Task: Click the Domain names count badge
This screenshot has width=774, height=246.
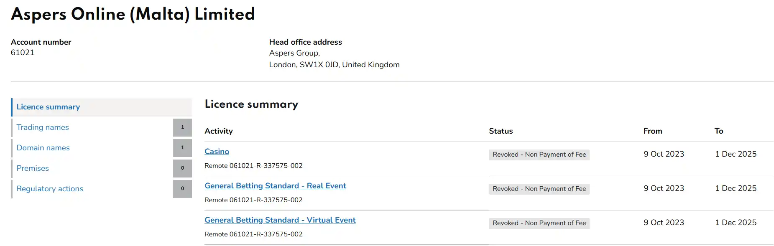Action: point(182,148)
